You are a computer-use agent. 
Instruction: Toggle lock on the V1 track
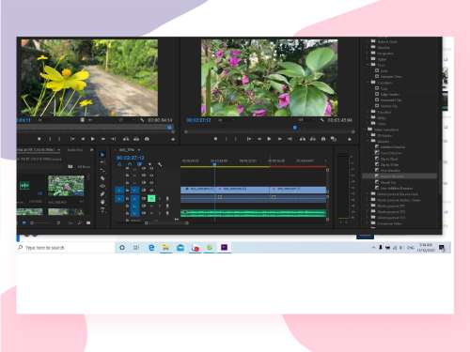coord(128,190)
